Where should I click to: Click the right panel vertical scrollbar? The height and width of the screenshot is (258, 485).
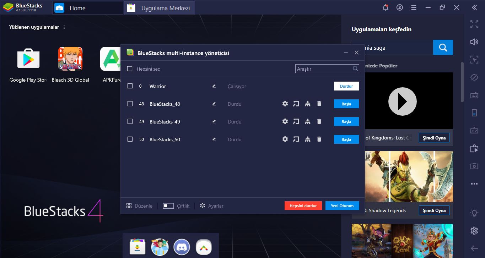[x=462, y=82]
